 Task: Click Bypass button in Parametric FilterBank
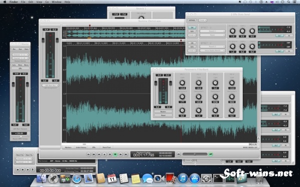point(163,112)
